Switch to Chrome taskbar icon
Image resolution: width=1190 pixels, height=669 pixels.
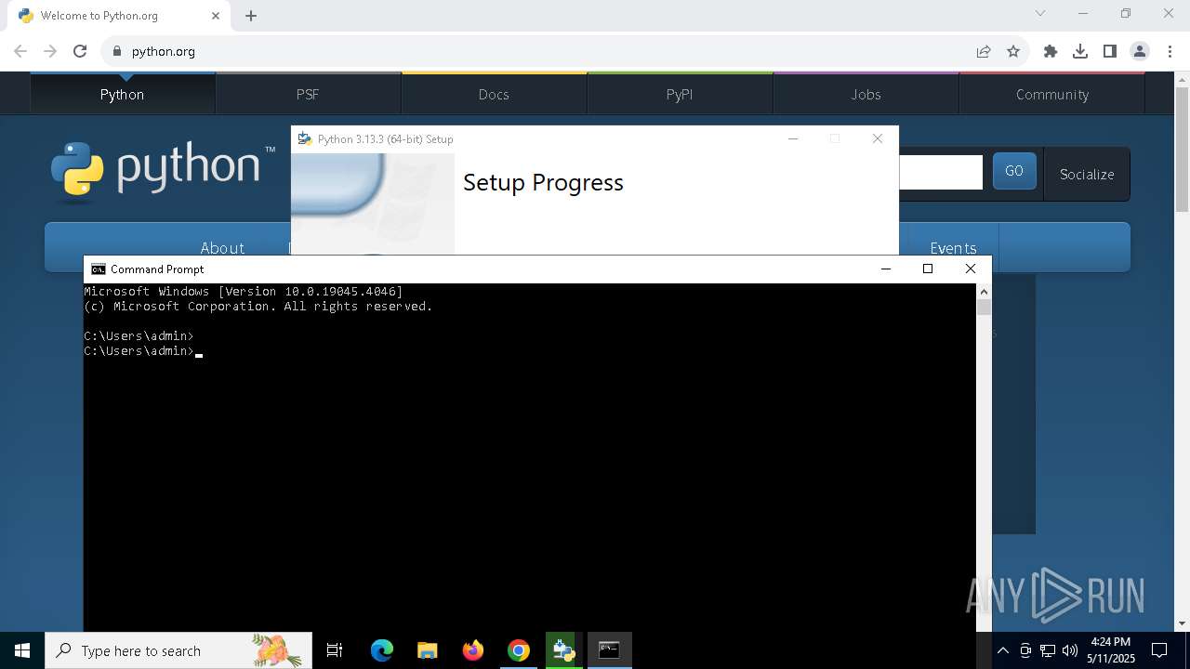[519, 650]
